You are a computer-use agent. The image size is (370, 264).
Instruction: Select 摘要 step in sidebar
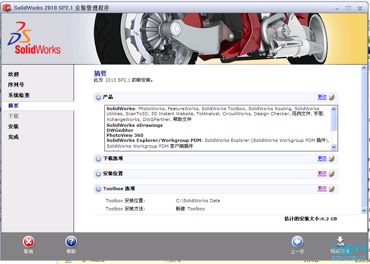(x=14, y=106)
